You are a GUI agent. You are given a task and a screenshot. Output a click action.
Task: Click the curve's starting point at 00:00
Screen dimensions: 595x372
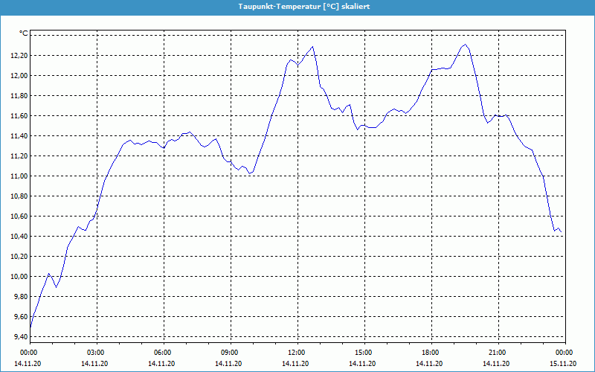(30, 327)
